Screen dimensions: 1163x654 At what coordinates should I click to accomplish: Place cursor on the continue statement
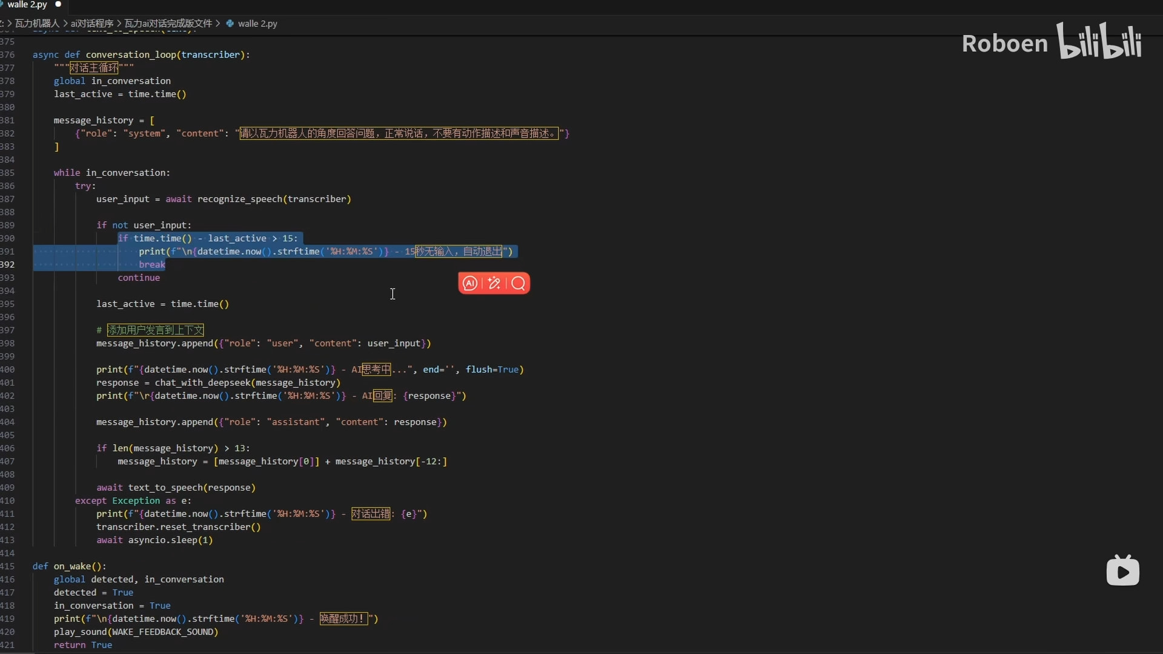click(139, 278)
